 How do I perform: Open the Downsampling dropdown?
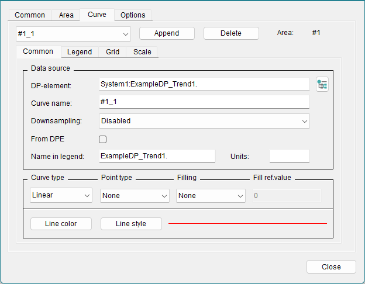[204, 121]
